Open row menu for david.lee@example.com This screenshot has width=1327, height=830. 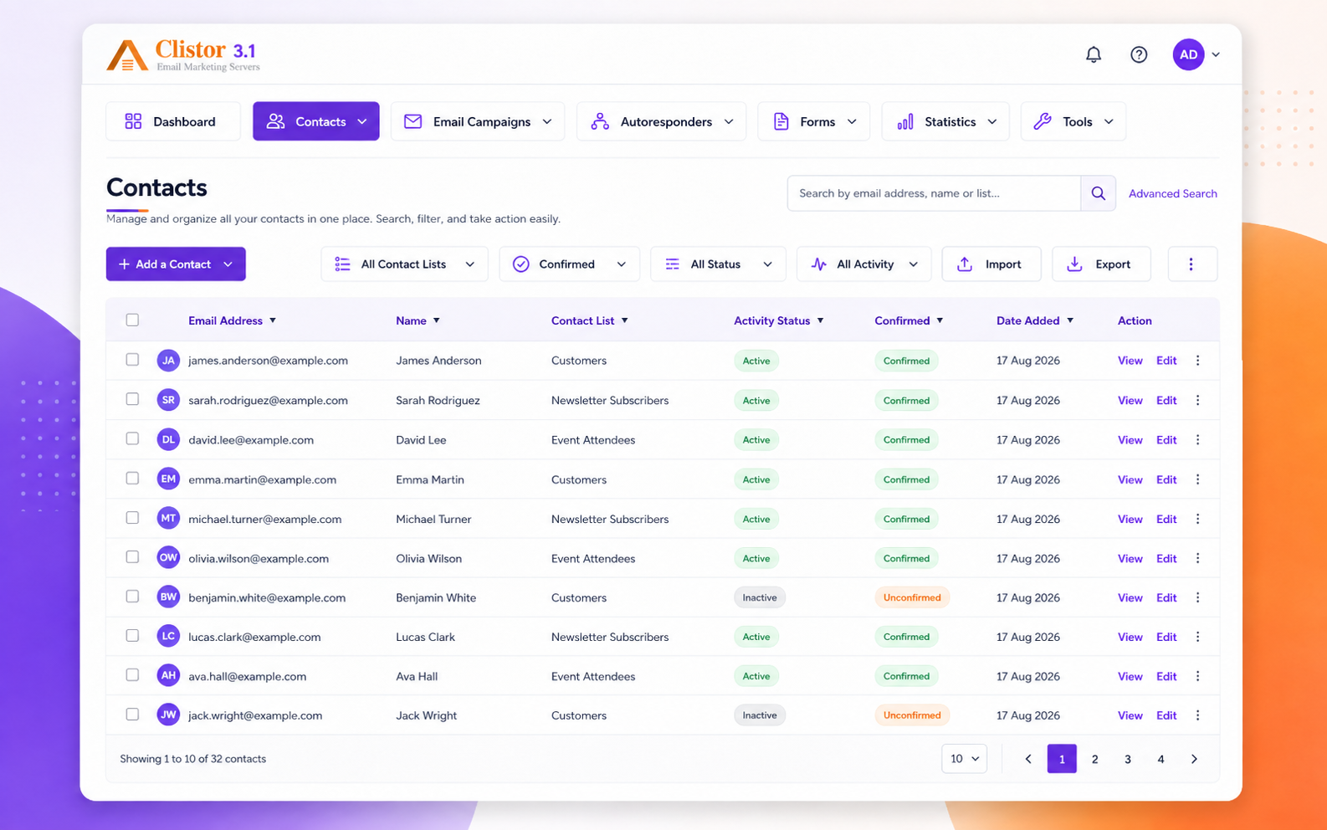click(x=1197, y=439)
